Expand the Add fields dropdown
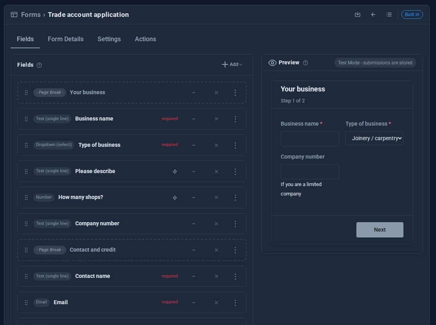This screenshot has width=436, height=325. [x=232, y=64]
